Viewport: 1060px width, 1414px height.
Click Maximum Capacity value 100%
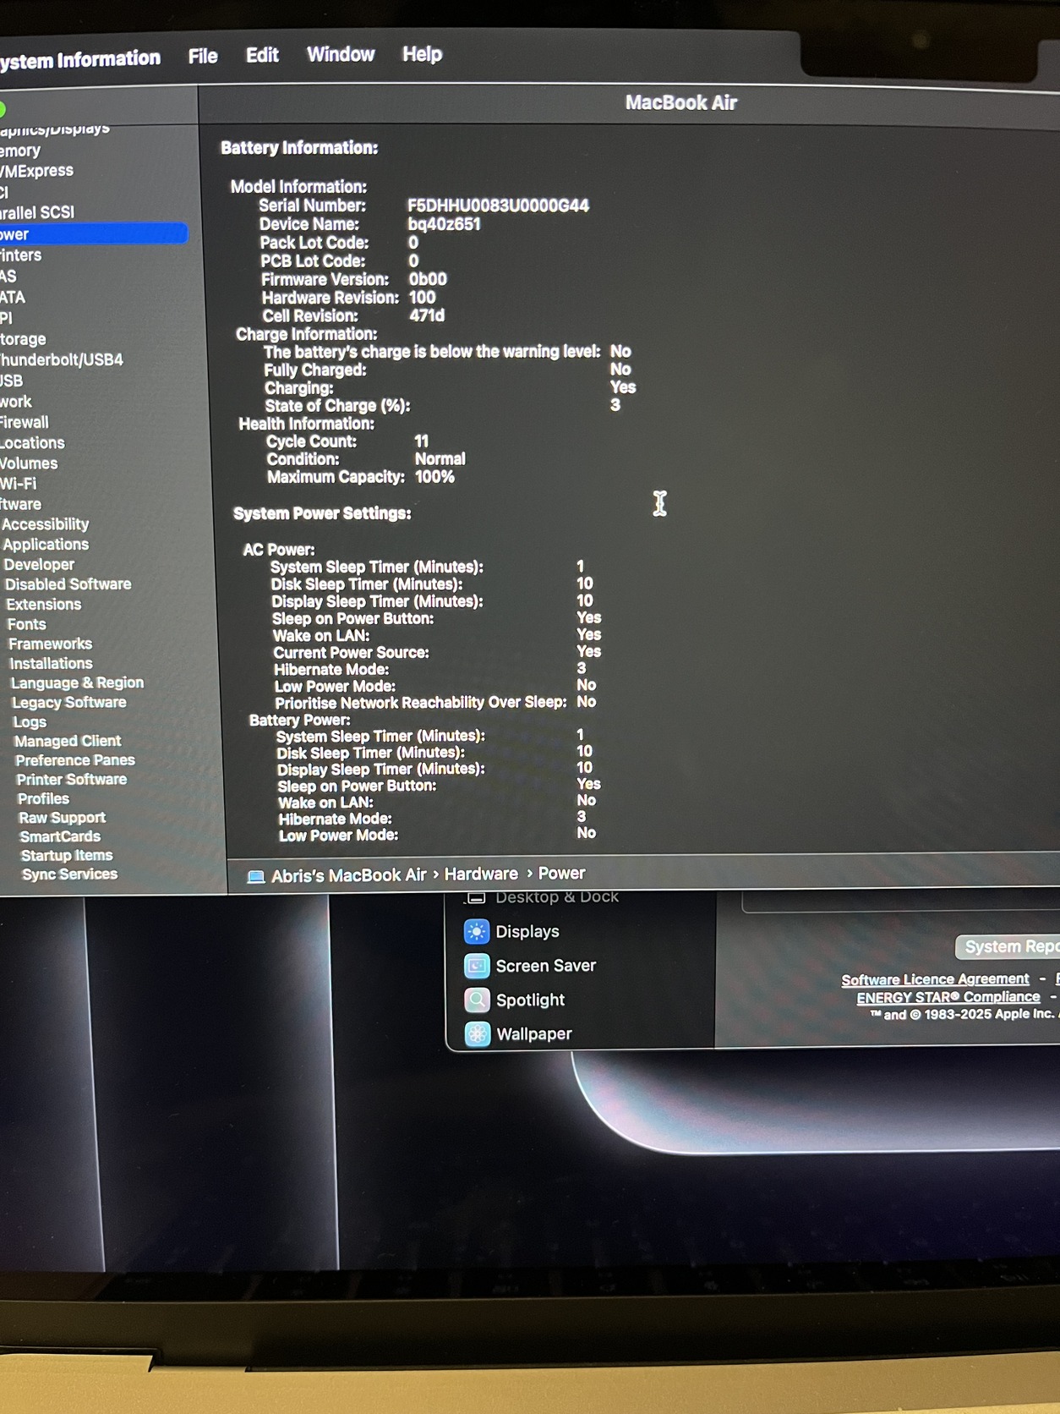point(434,477)
